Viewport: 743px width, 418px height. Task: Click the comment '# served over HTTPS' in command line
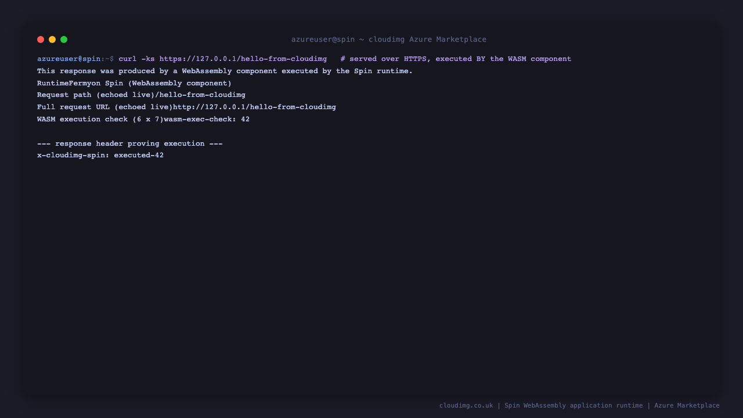(x=384, y=59)
